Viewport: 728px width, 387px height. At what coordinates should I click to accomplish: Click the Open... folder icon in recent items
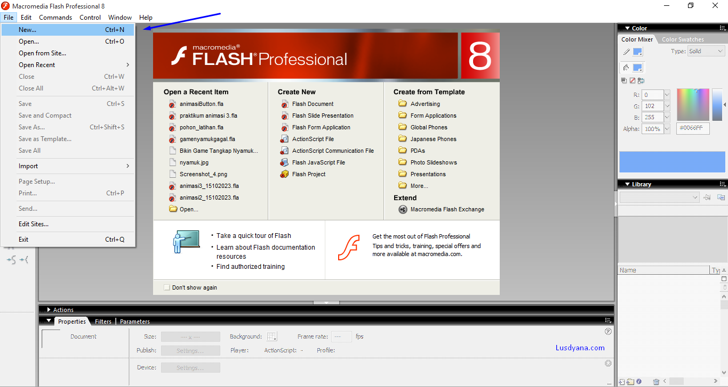[173, 209]
